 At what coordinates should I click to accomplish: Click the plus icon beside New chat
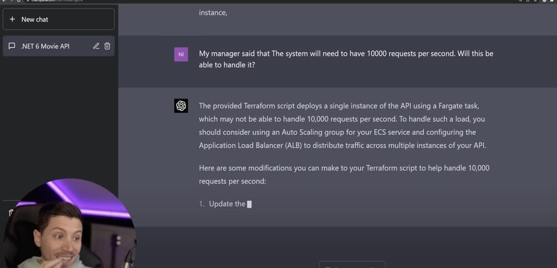click(x=12, y=19)
